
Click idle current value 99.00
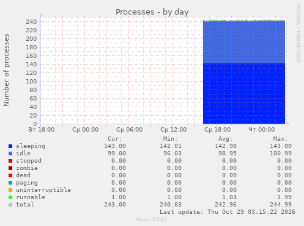pyautogui.click(x=117, y=154)
